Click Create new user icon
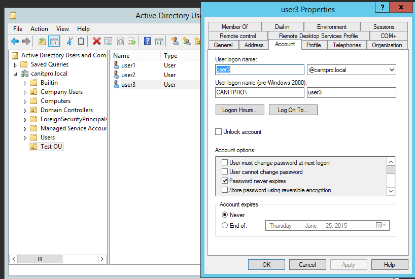 click(x=175, y=41)
